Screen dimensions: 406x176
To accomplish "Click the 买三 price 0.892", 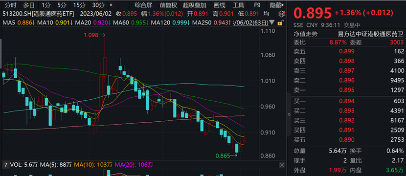I will [347, 120].
